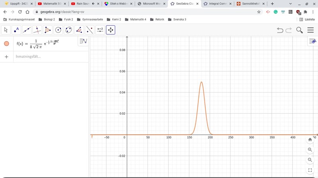Toggle the algebra view style bar
This screenshot has width=318, height=178.
click(83, 41)
